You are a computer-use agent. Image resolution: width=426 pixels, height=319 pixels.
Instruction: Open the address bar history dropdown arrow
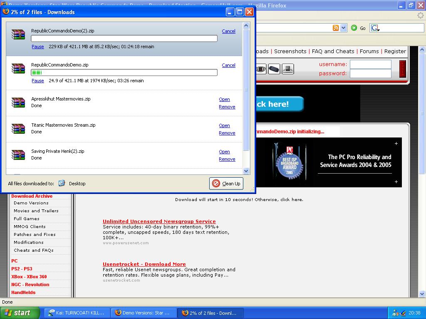(344, 28)
